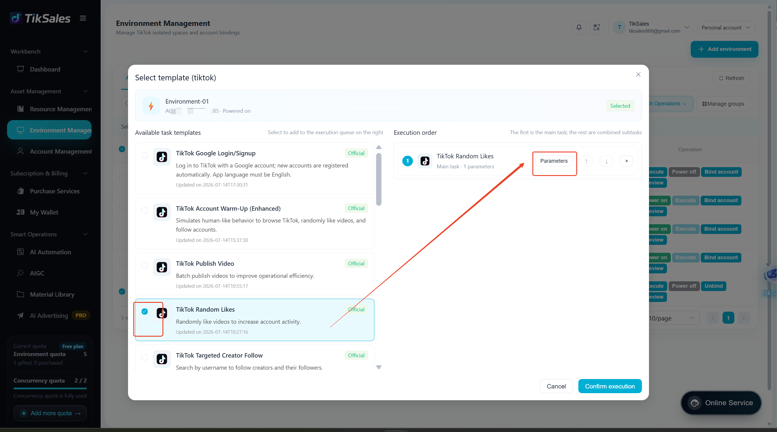
Task: Open Parameters for TikTok Random Likes
Action: point(554,161)
